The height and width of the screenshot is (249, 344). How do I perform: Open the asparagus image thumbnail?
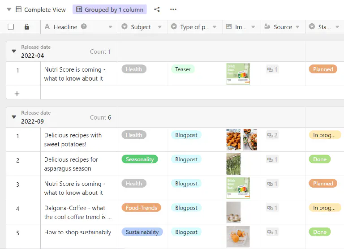point(233,164)
